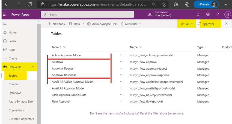Open the All filter dropdown
This screenshot has height=124, width=232.
click(x=187, y=24)
